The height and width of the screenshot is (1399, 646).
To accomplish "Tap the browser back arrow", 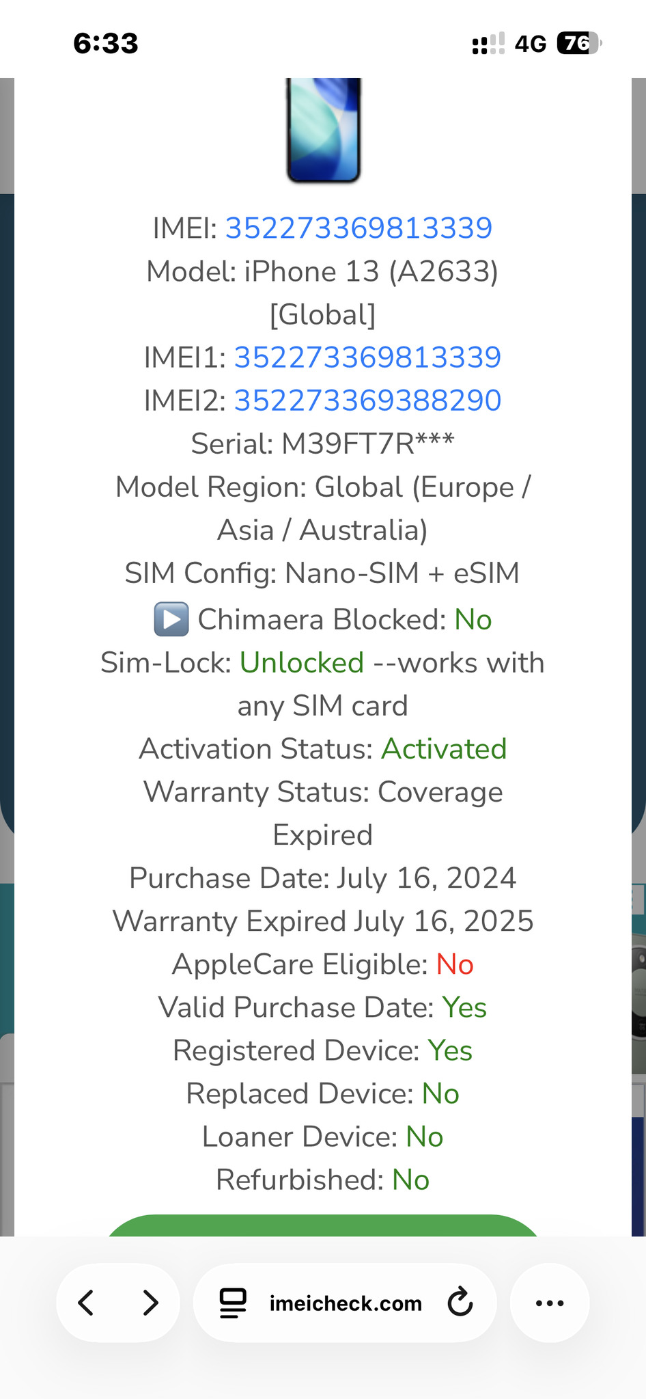I will pos(87,1303).
